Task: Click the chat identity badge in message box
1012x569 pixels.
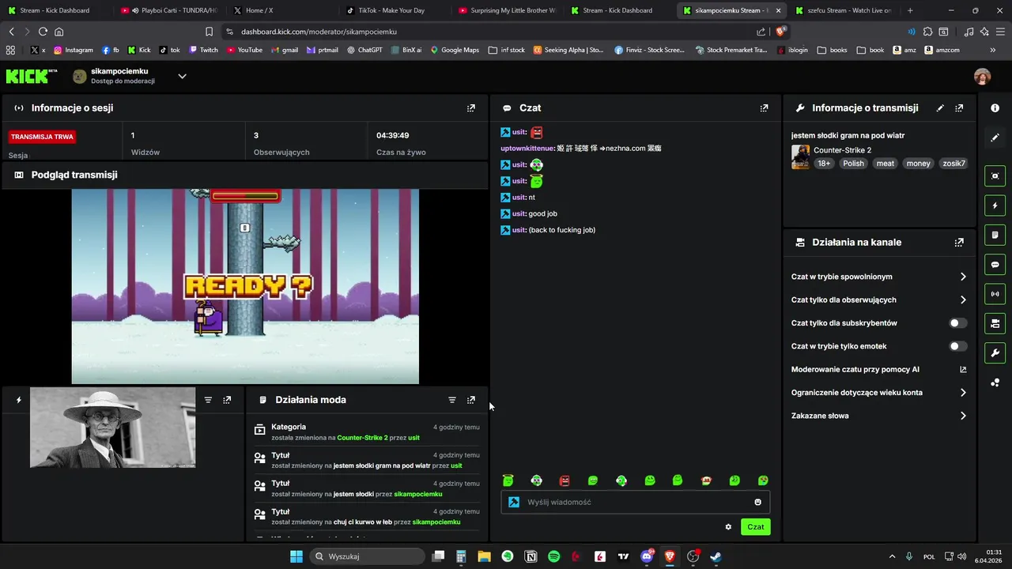Action: click(x=514, y=502)
